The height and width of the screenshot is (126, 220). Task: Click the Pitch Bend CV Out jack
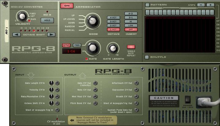(x=95, y=103)
